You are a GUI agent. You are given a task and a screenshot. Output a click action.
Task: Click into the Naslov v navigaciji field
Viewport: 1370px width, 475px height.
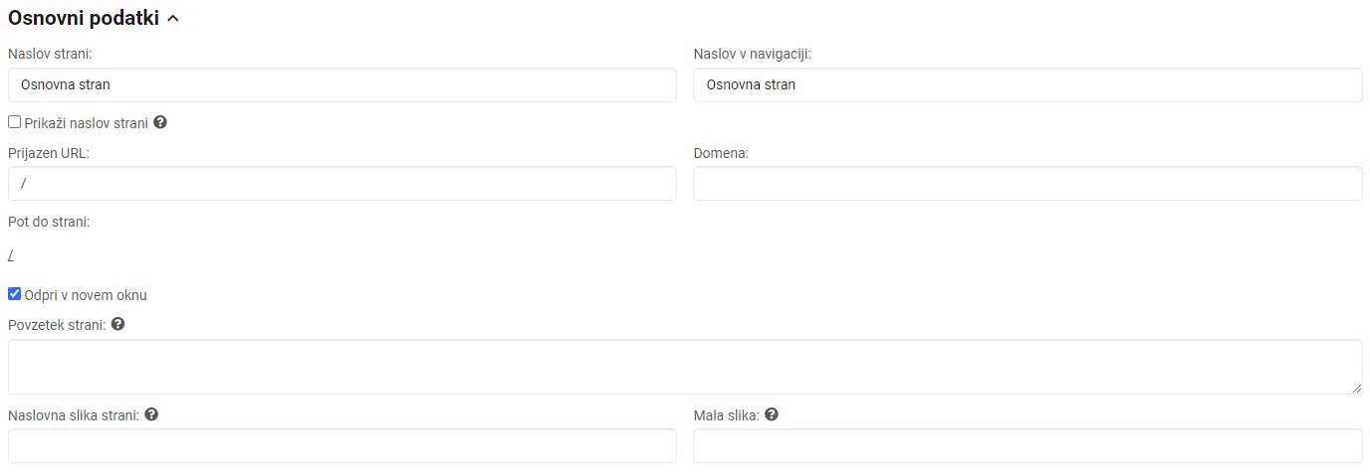pos(1027,85)
